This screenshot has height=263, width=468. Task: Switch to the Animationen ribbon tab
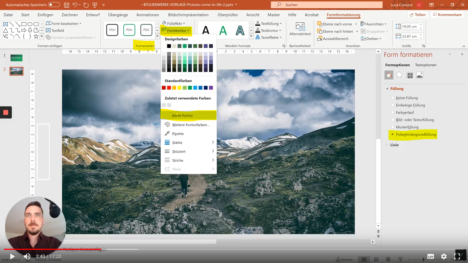(x=147, y=15)
